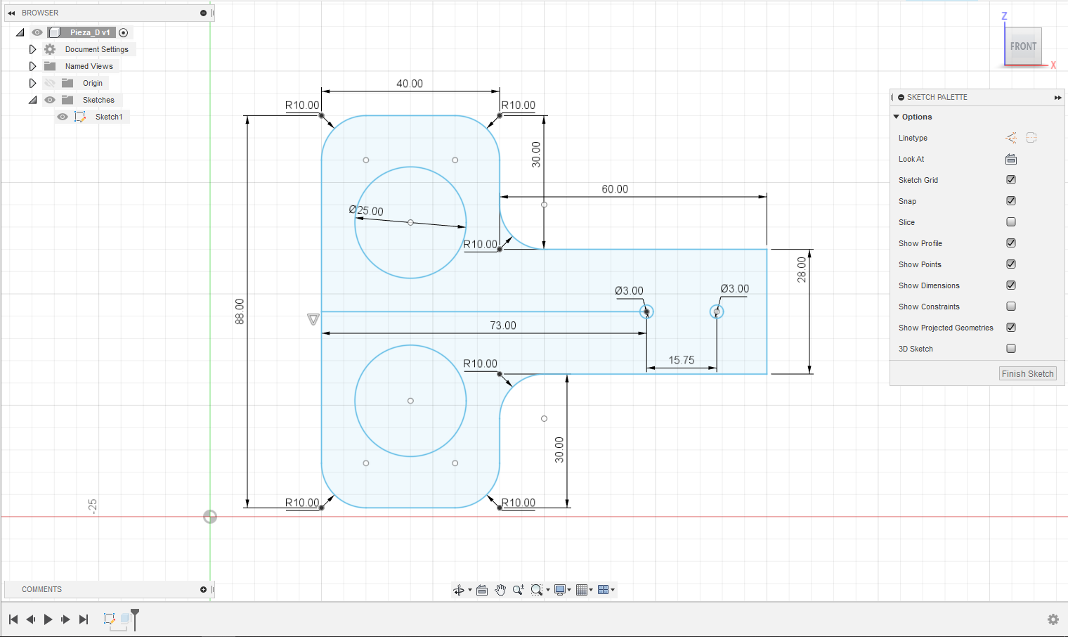Expand the Origin node
The width and height of the screenshot is (1068, 637).
click(32, 83)
